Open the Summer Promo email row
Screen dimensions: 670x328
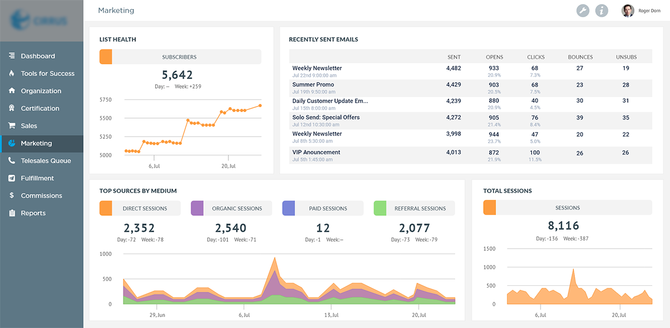[313, 85]
